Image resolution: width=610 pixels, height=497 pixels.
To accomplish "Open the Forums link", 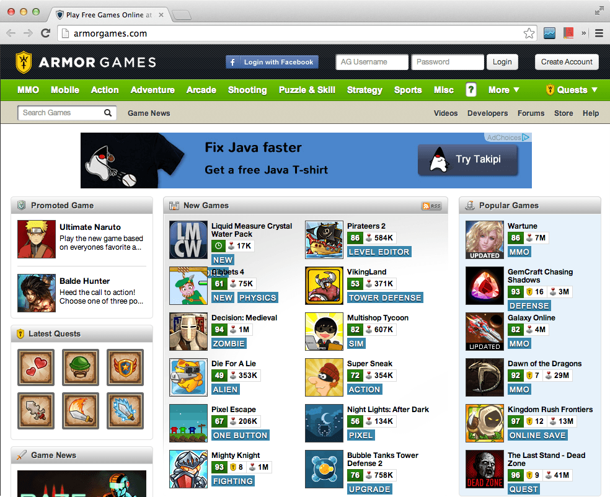I will [531, 113].
